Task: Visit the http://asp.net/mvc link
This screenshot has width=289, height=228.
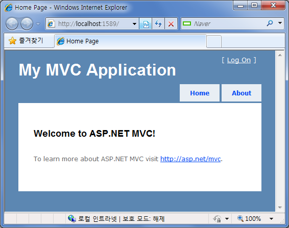Action: 190,159
